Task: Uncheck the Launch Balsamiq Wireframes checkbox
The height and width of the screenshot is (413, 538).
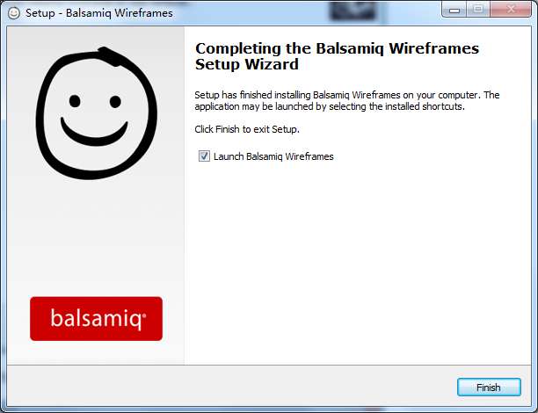Action: [x=204, y=156]
